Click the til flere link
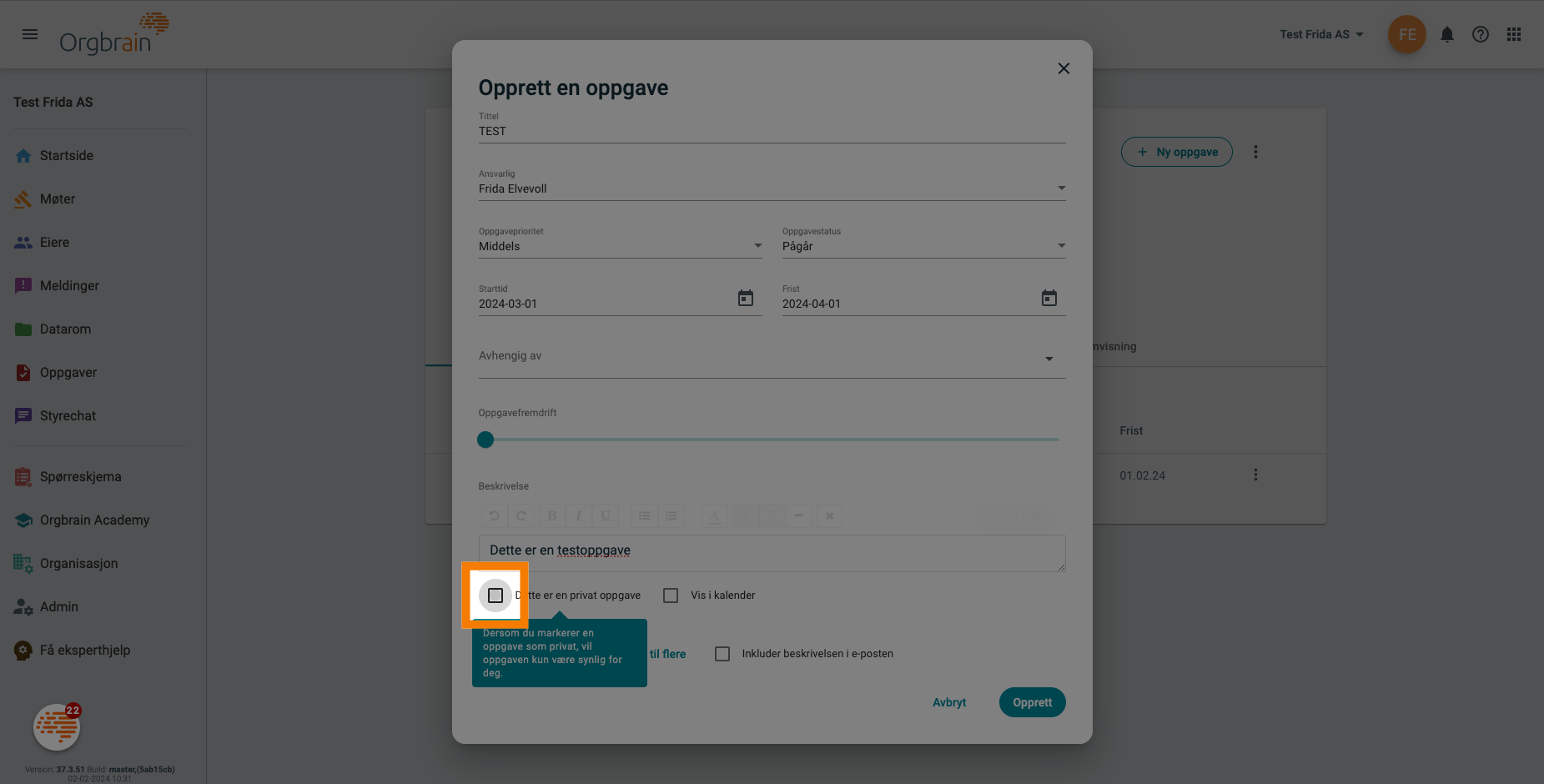Viewport: 1544px width, 784px height. click(x=667, y=654)
